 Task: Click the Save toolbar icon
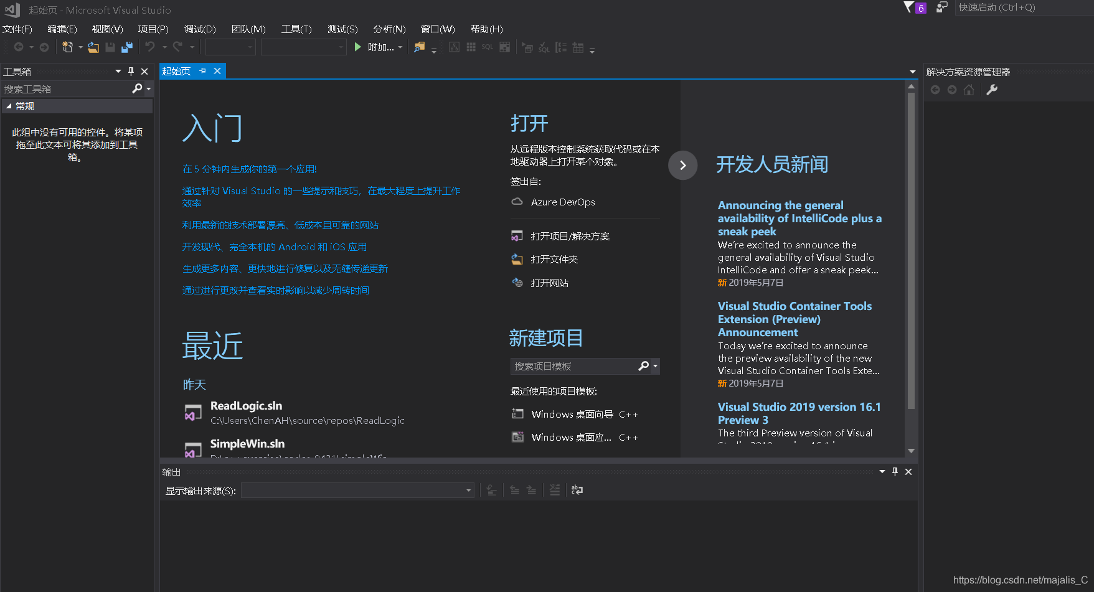pyautogui.click(x=110, y=47)
